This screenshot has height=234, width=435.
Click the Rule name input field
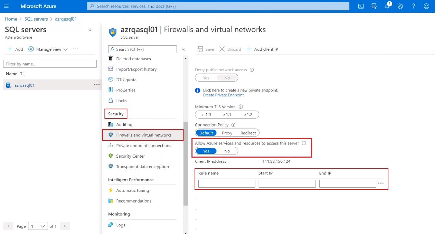[227, 184]
